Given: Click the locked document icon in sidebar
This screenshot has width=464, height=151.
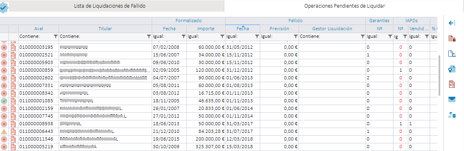Looking at the screenshot, I should pyautogui.click(x=451, y=38).
